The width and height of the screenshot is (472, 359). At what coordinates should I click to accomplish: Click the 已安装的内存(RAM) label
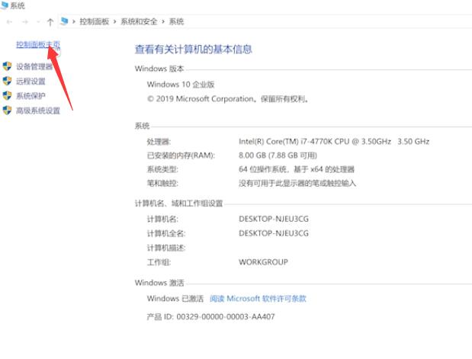click(181, 155)
